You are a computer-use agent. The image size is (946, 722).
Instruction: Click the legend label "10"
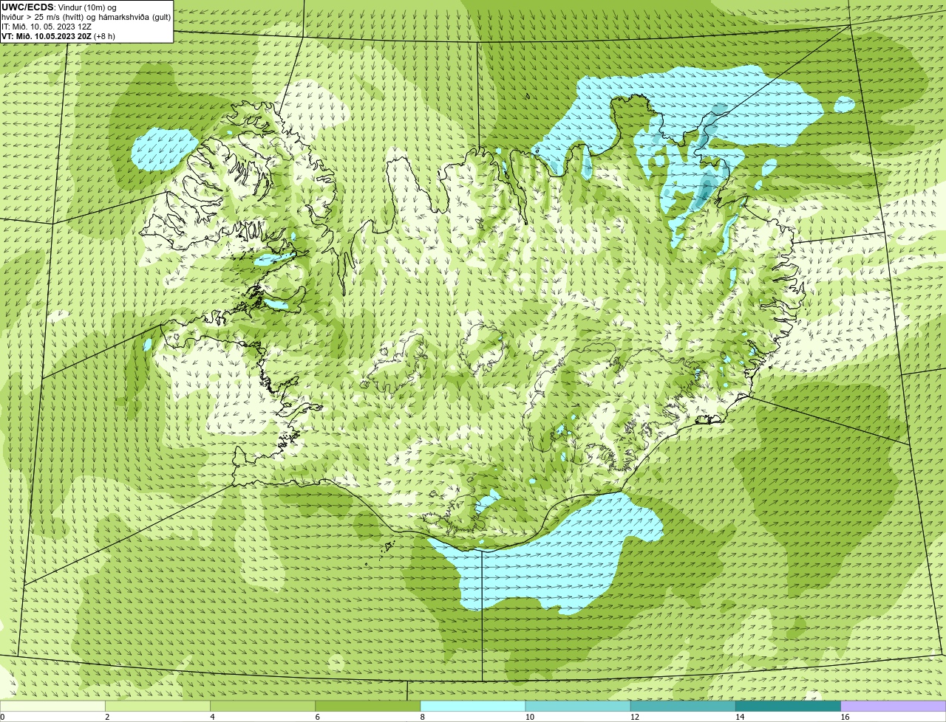point(529,717)
